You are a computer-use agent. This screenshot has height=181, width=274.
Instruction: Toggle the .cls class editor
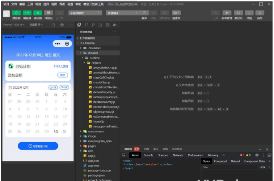(x=262, y=167)
